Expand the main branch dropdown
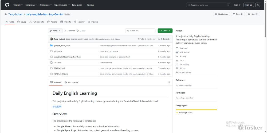The image size is (267, 133). point(55,31)
